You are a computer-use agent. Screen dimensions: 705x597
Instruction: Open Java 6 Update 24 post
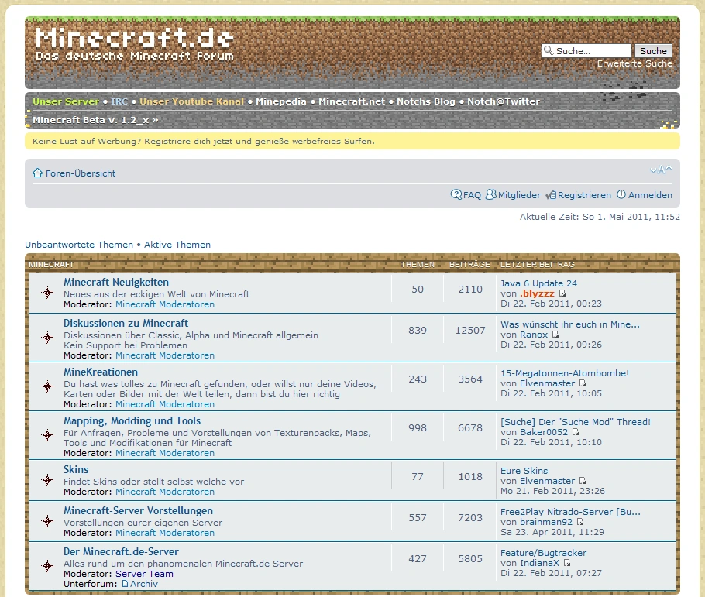pos(538,283)
